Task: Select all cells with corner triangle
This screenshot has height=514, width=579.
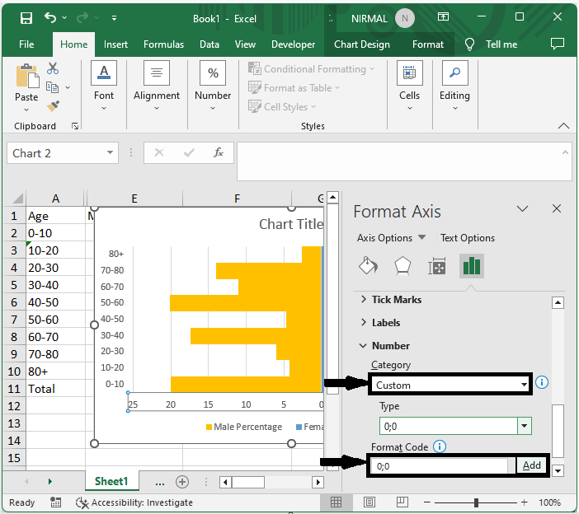Action: click(x=18, y=199)
